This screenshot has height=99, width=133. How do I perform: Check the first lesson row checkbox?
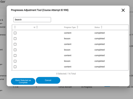(15, 39)
